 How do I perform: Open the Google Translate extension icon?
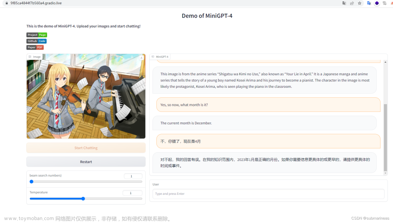tap(369, 3)
